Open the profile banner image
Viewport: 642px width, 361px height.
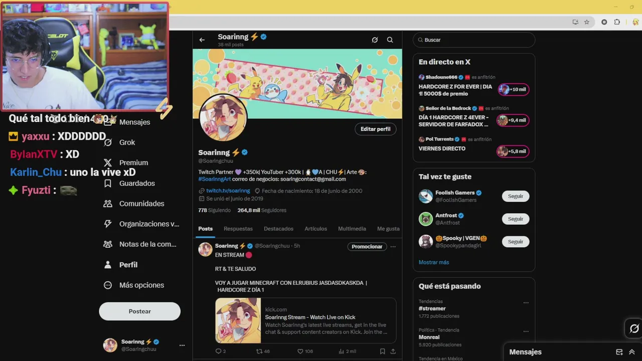[x=297, y=84]
